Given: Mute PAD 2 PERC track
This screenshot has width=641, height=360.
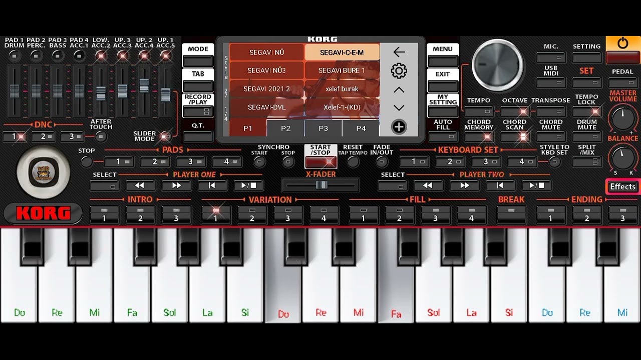Looking at the screenshot, I should 36,55.
